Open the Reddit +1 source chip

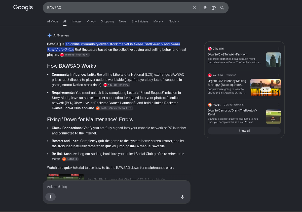70,159
